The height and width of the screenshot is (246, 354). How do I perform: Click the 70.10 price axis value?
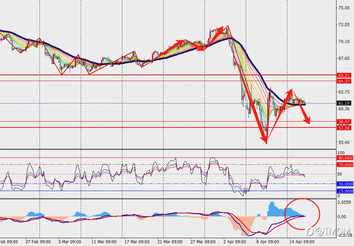(344, 42)
